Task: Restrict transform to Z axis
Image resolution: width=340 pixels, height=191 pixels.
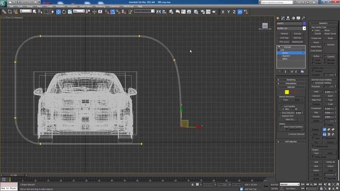Action: coord(234,12)
